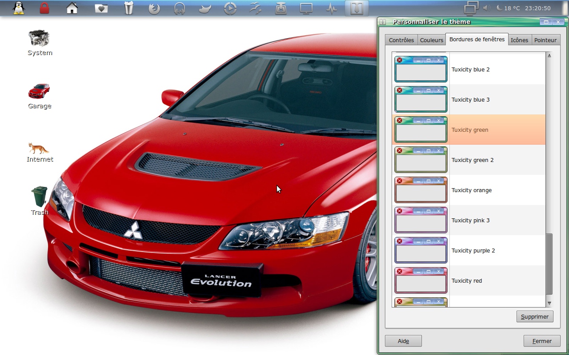569x355 pixels.
Task: Select the Tuxicity green 2 preview thumbnail
Action: 421,160
